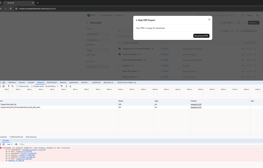Stop recording the network log
The image size is (263, 168).
point(1,86)
